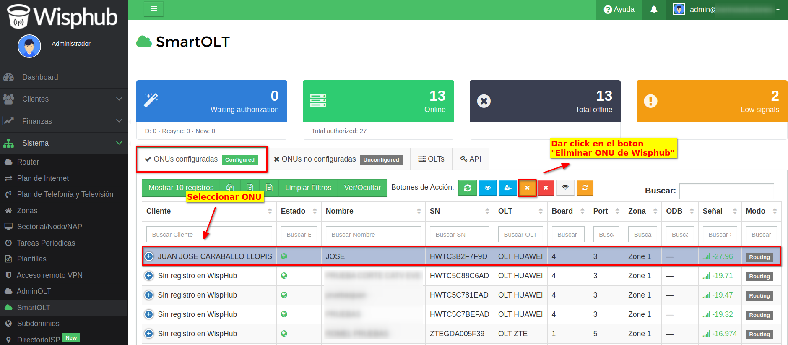Click the Administrador avatar image

coord(29,46)
